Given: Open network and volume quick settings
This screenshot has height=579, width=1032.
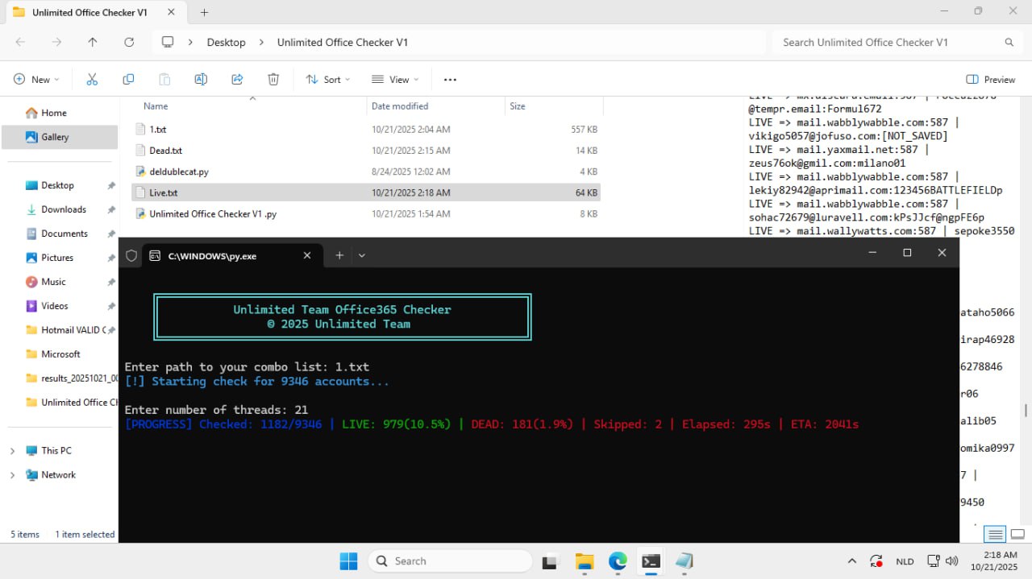Looking at the screenshot, I should click(942, 561).
